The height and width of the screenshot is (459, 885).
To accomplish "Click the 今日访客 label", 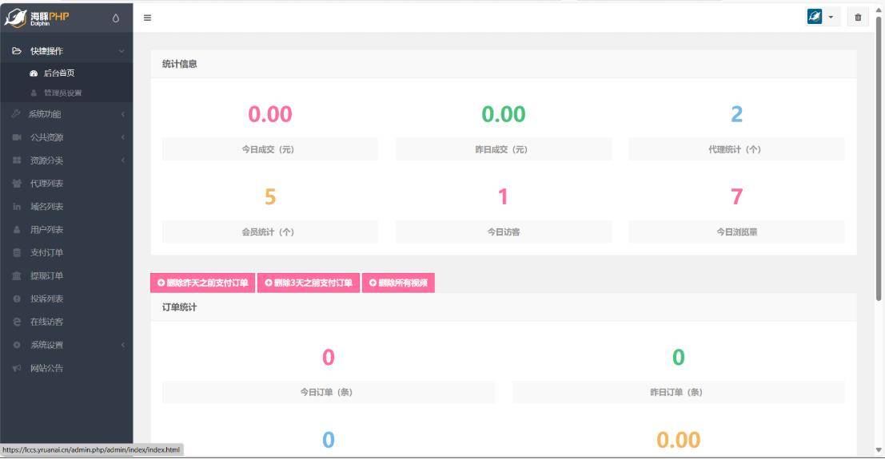I will [504, 231].
